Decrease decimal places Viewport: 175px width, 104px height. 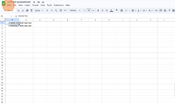[x=56, y=11]
